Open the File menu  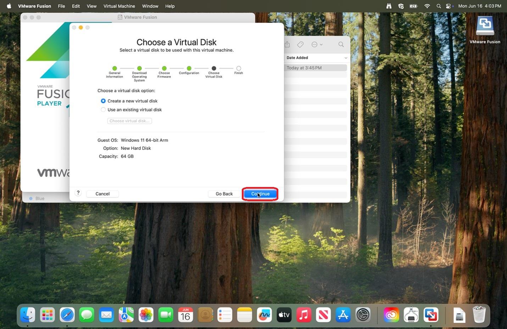tap(61, 6)
